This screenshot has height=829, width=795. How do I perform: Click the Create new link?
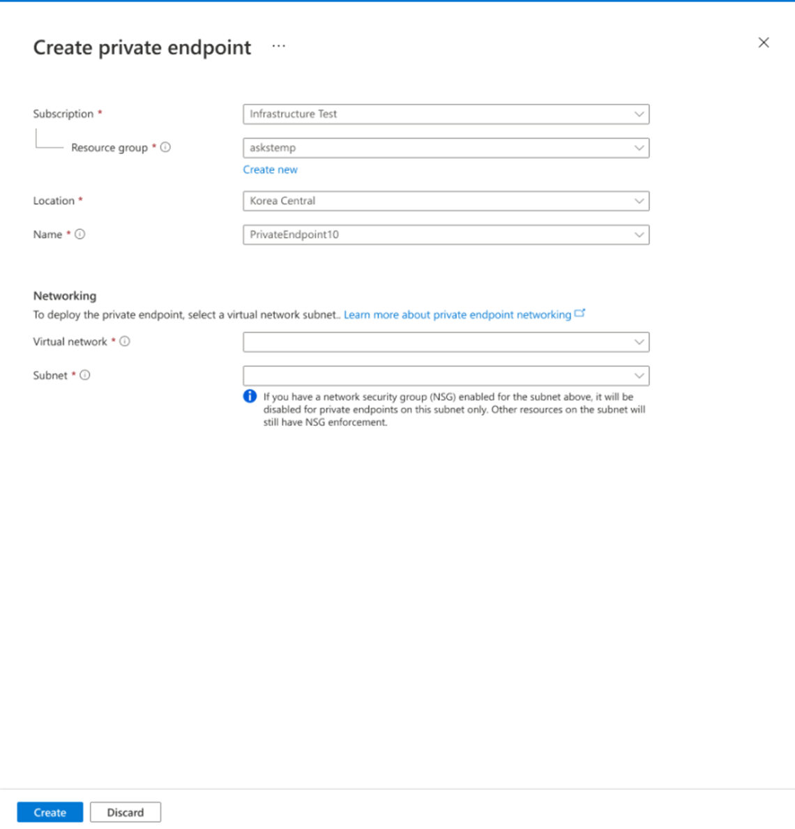271,169
